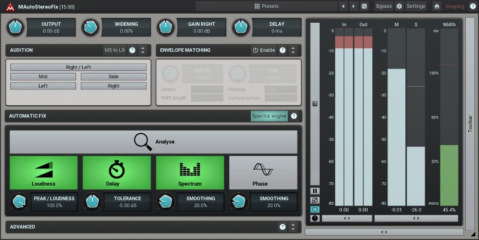The width and height of the screenshot is (479, 240).
Task: Click the random preset dice icon
Action: (x=364, y=6)
